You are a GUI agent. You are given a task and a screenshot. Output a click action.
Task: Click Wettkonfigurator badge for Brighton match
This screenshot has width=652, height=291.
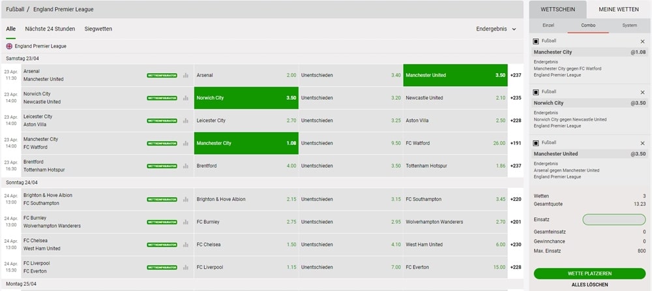point(162,200)
